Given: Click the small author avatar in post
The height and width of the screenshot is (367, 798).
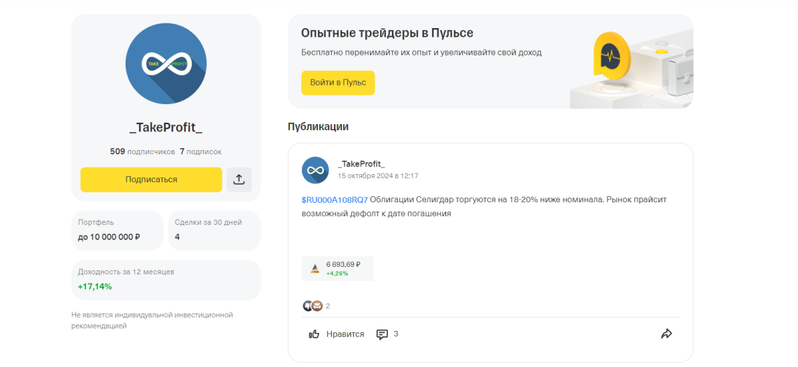Looking at the screenshot, I should 315,170.
